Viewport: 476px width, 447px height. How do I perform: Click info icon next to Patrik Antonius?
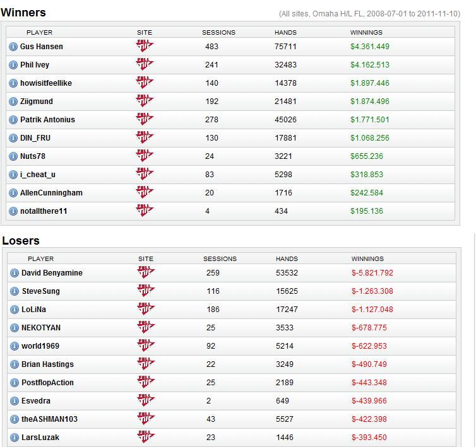coord(13,120)
